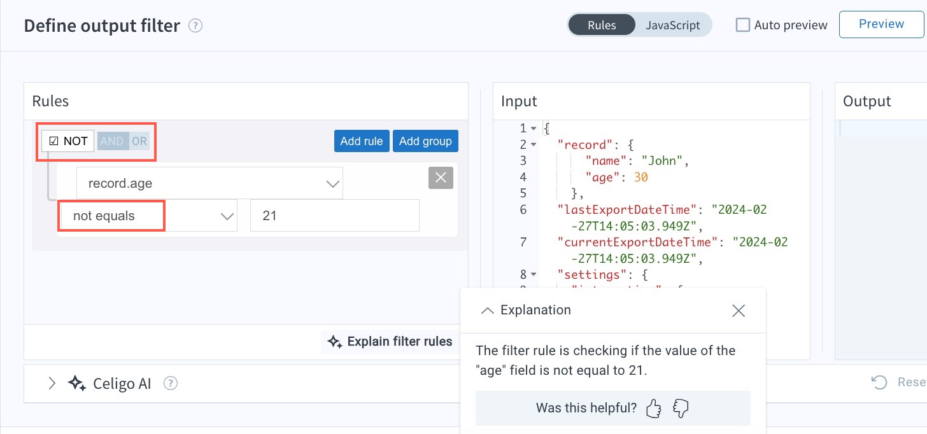Enable the Auto preview checkbox
Viewport: 927px width, 434px height.
tap(742, 24)
